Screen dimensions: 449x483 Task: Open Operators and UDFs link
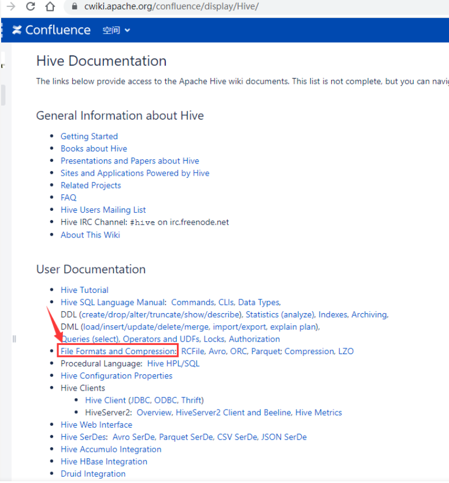tap(161, 339)
